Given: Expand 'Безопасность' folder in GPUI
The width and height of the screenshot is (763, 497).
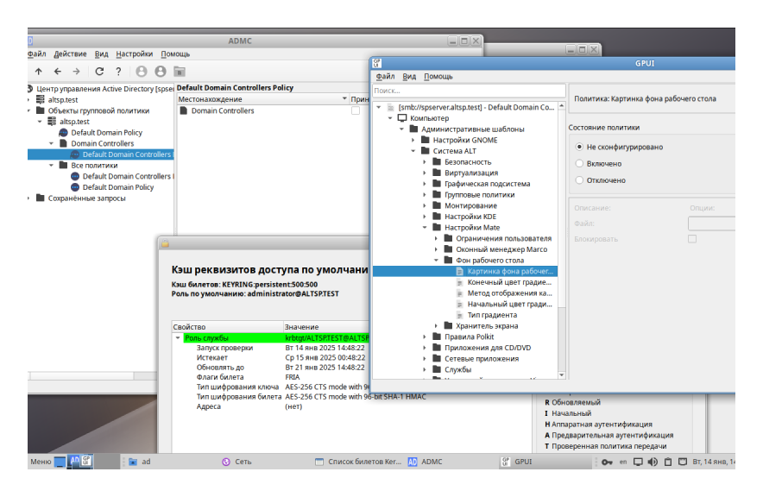Looking at the screenshot, I should 425,162.
